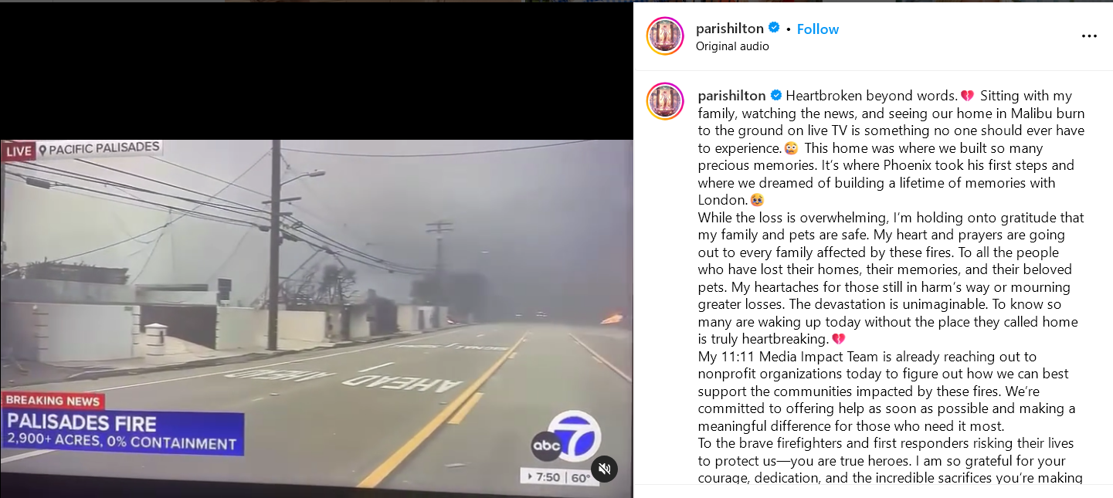Screen dimensions: 1113x498
Task: Click the broken heart emoji after 'beyond words'
Action: click(x=967, y=96)
